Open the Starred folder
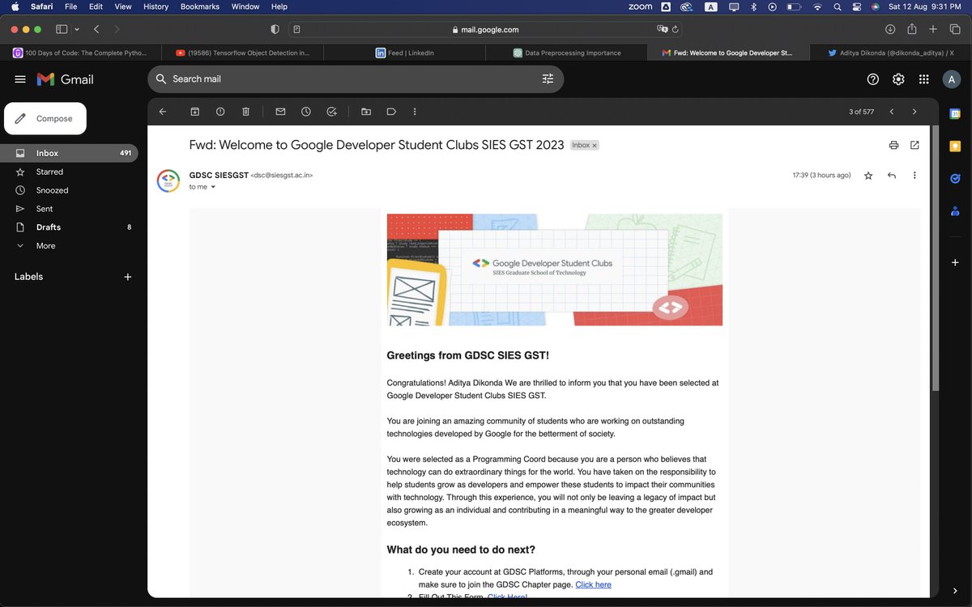Image resolution: width=972 pixels, height=607 pixels. click(69, 172)
